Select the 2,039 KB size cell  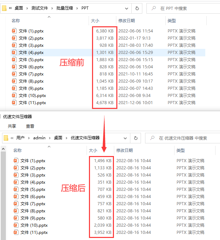(103, 225)
